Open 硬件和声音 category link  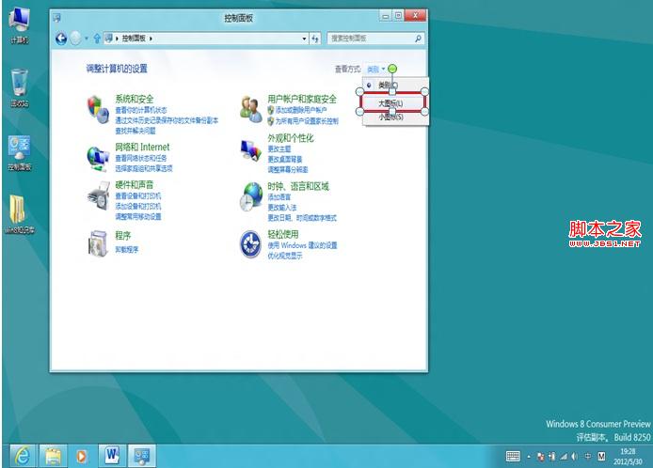(135, 185)
